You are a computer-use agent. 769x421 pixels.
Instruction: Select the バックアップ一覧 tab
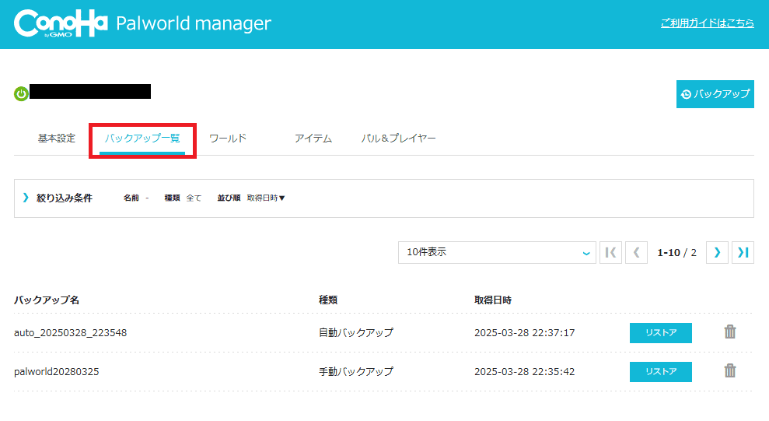142,139
